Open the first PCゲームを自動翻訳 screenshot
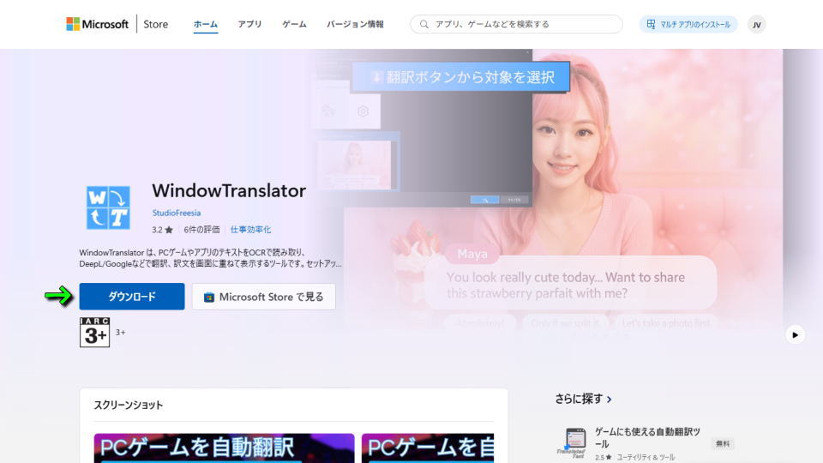The height and width of the screenshot is (463, 823). pyautogui.click(x=224, y=448)
